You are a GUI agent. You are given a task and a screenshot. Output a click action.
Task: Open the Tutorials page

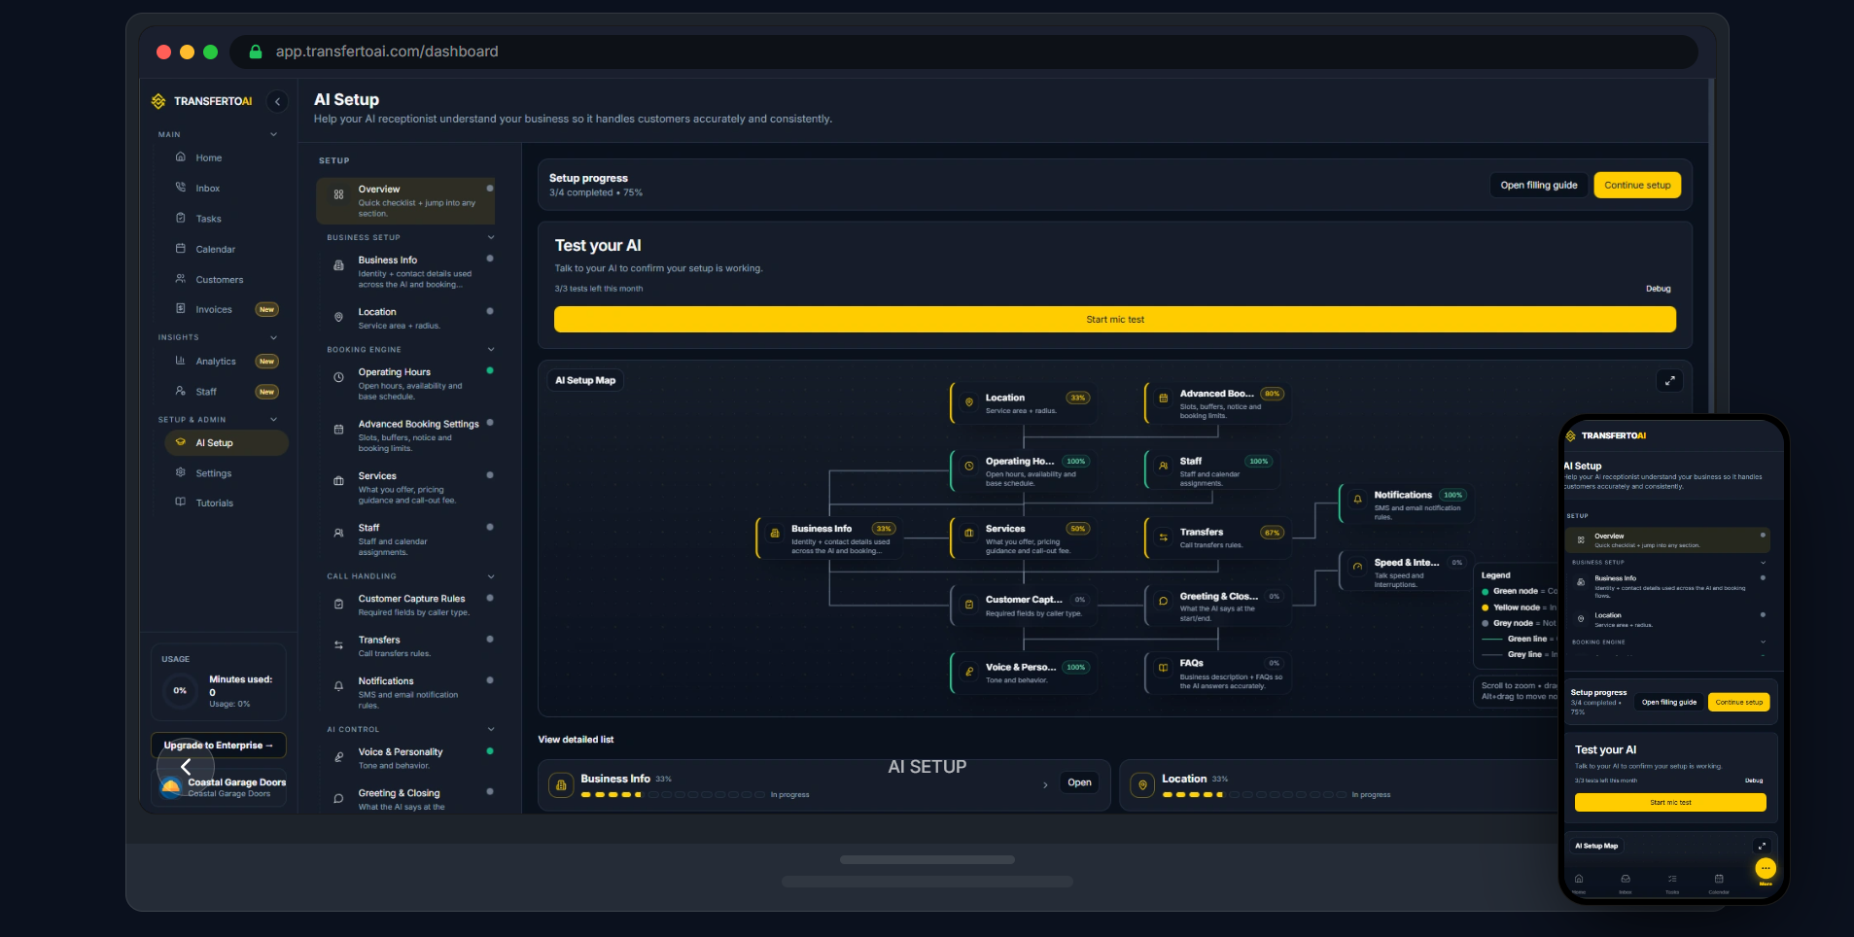click(215, 503)
